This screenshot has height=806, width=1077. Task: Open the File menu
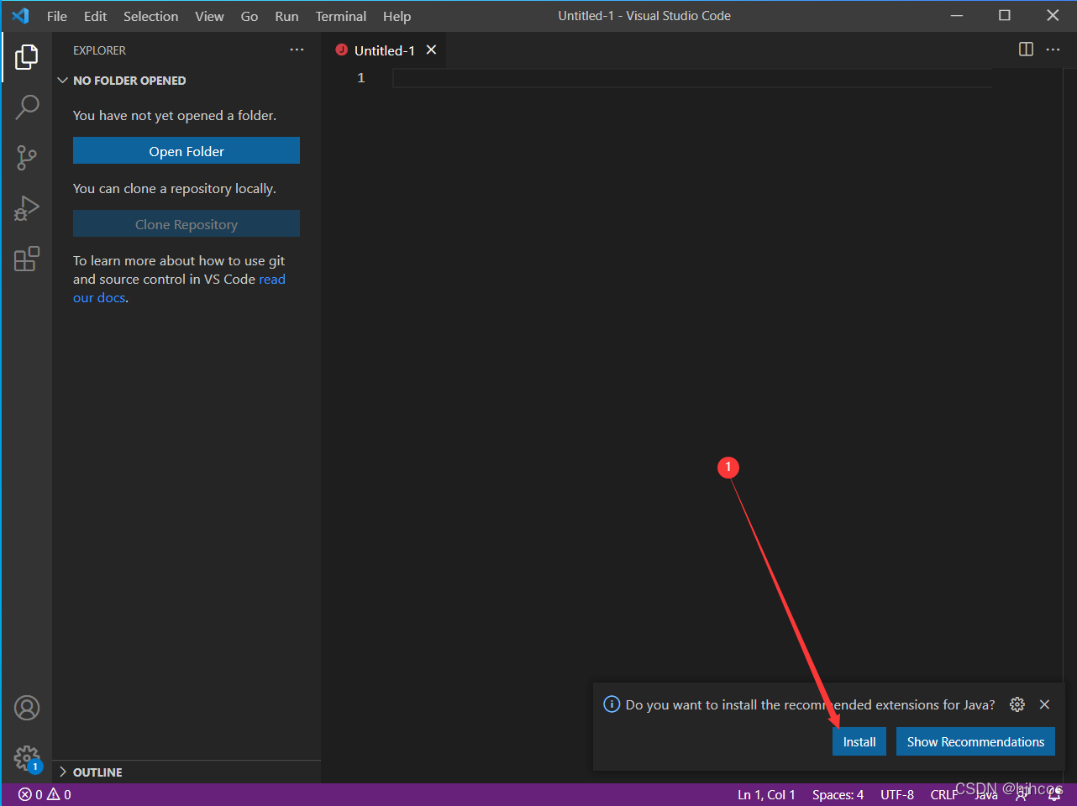pos(57,16)
